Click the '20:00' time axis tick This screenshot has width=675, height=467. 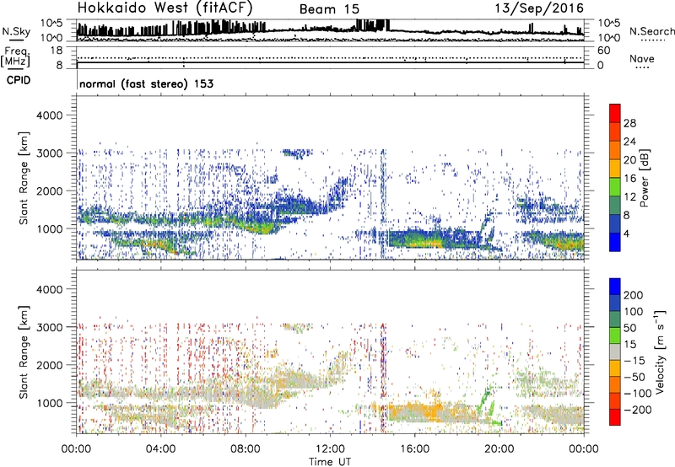click(x=499, y=449)
